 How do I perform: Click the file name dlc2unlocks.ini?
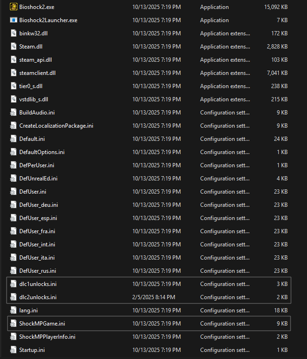[x=38, y=297]
